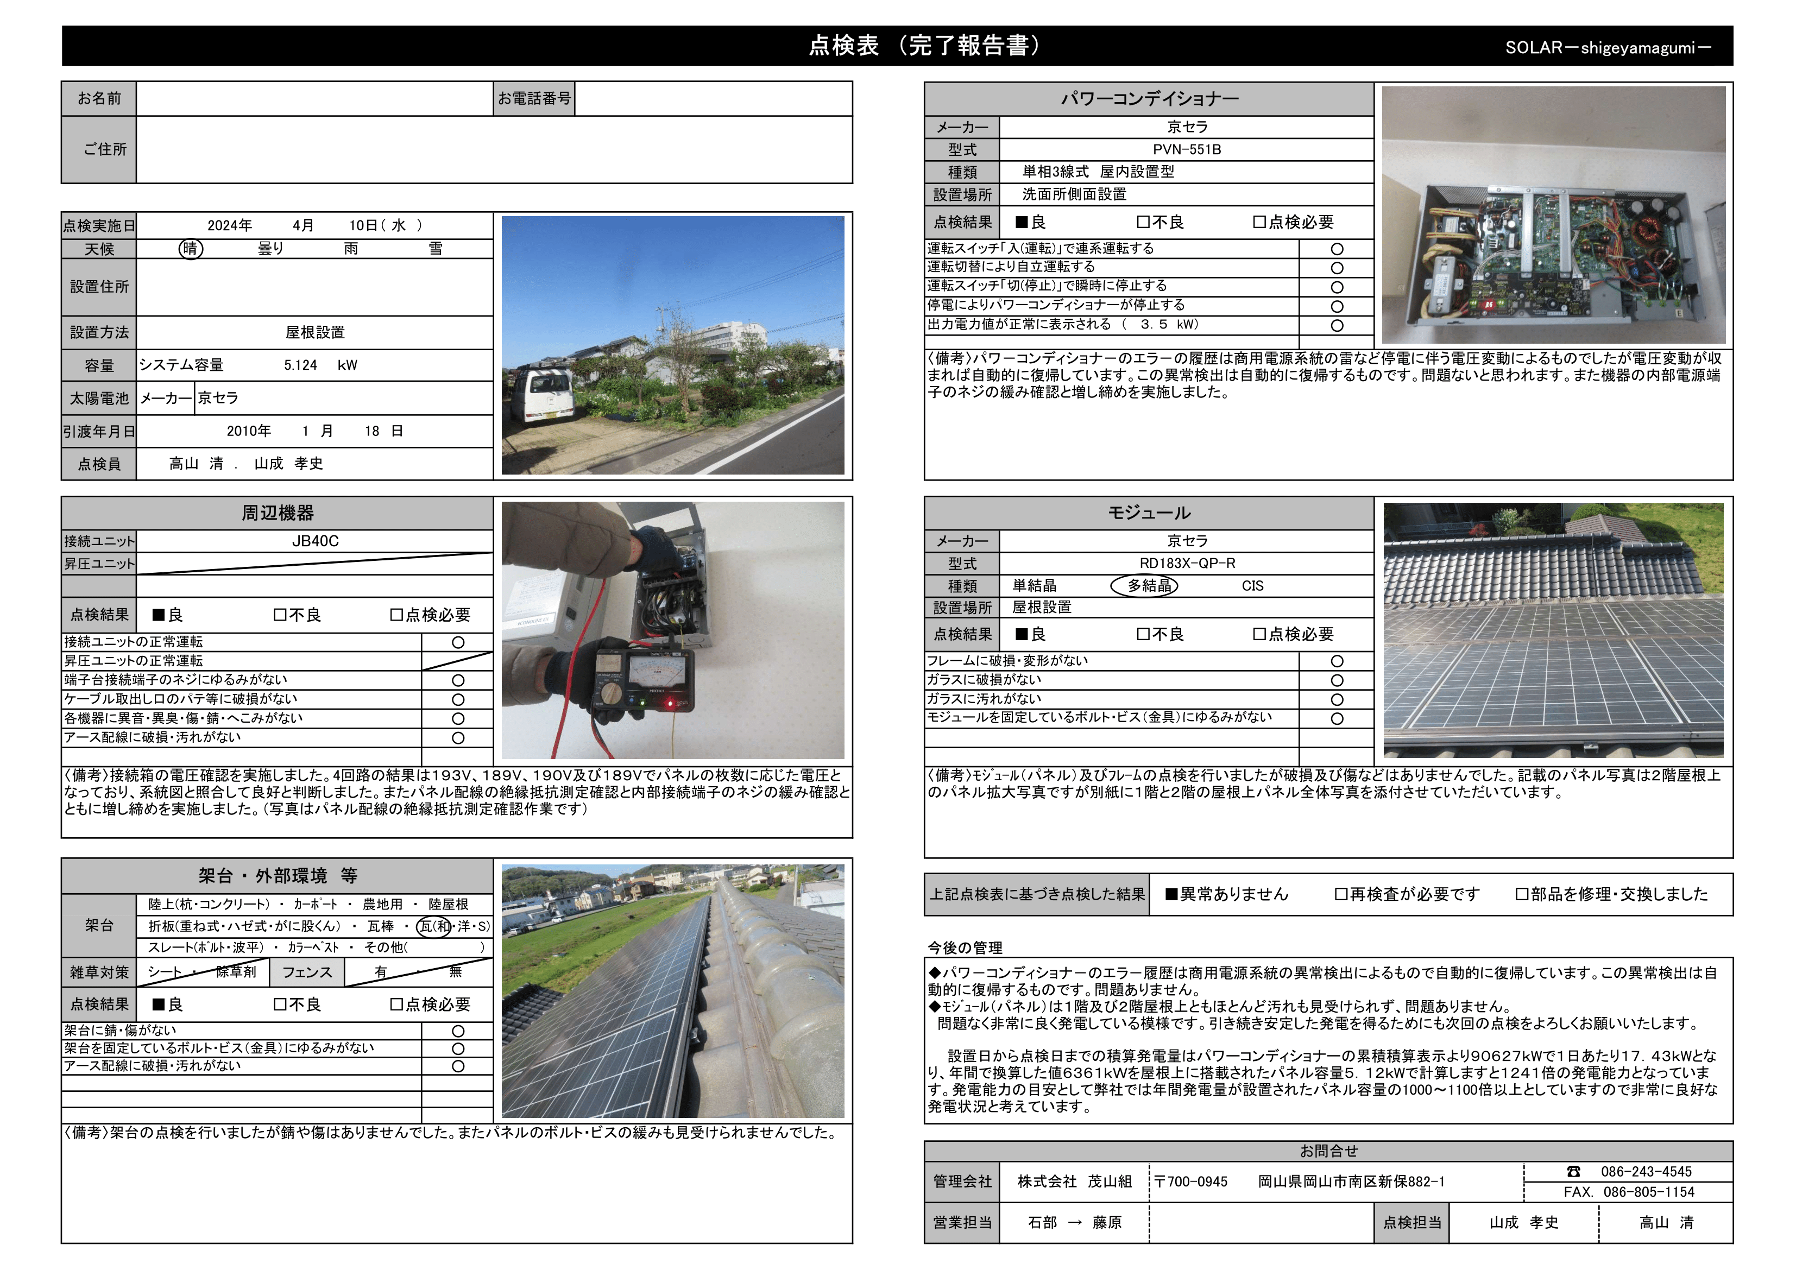Click the SOLAR-shigeyamagumi- header text
This screenshot has width=1796, height=1270.
(x=1608, y=48)
